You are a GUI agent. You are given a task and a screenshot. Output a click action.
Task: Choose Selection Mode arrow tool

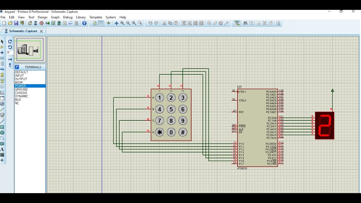pyautogui.click(x=2, y=42)
